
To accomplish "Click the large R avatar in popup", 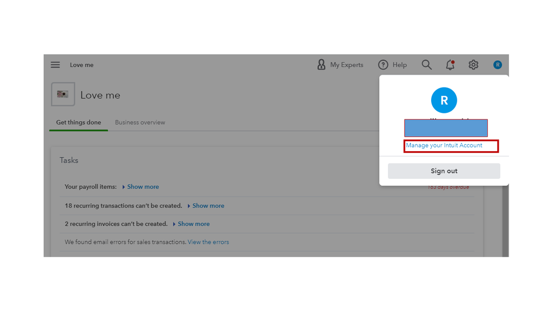I will (x=444, y=100).
